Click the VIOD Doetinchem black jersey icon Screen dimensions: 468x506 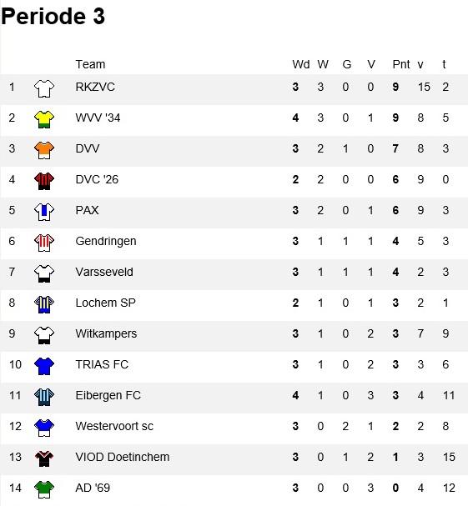44,458
